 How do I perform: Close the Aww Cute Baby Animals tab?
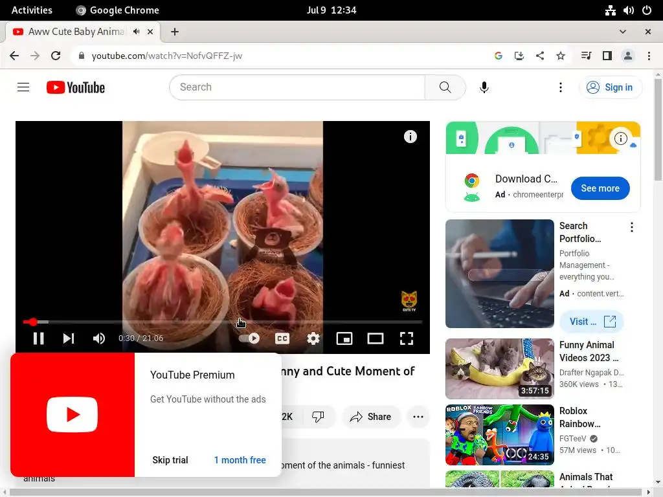click(150, 32)
